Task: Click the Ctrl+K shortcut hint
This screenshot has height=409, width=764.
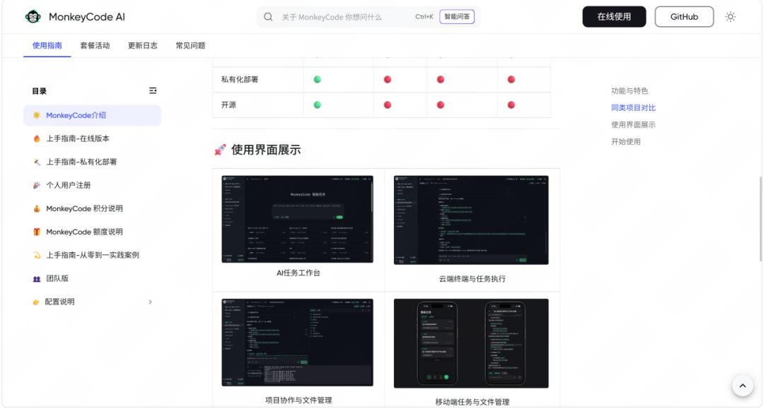Action: coord(424,16)
